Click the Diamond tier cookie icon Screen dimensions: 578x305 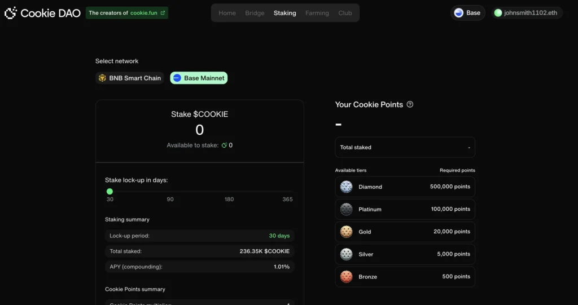346,187
